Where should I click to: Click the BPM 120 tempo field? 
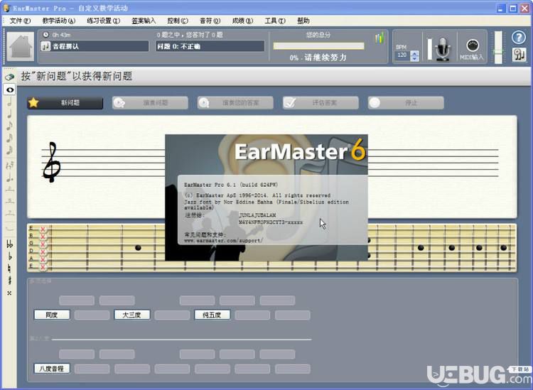coord(403,55)
